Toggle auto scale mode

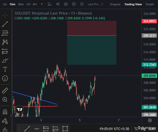click(x=152, y=129)
